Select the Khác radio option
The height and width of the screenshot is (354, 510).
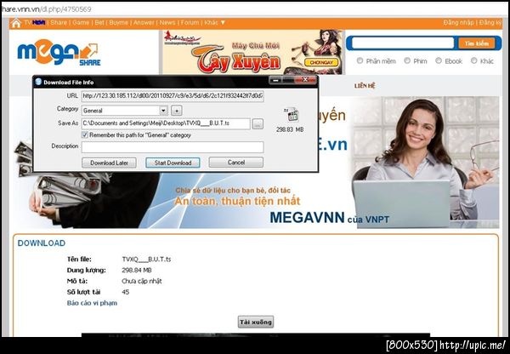[474, 60]
